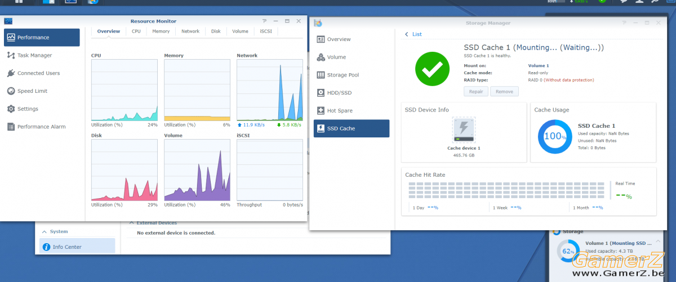Image resolution: width=676 pixels, height=282 pixels.
Task: Click green system health icon in top bar
Action: tap(602, 1)
